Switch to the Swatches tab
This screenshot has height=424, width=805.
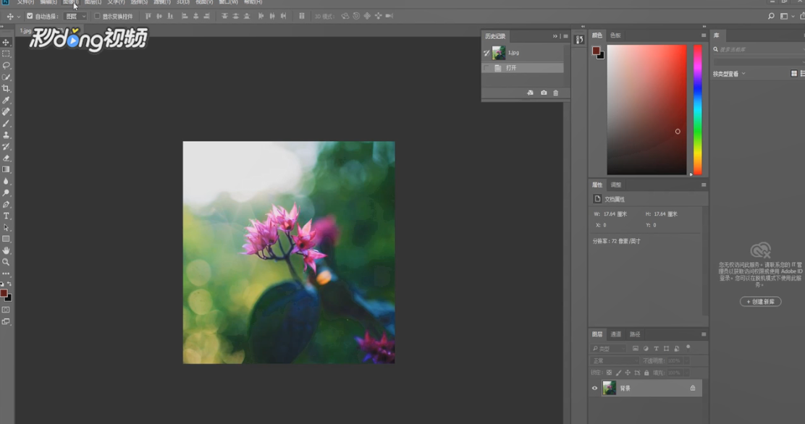pyautogui.click(x=615, y=35)
